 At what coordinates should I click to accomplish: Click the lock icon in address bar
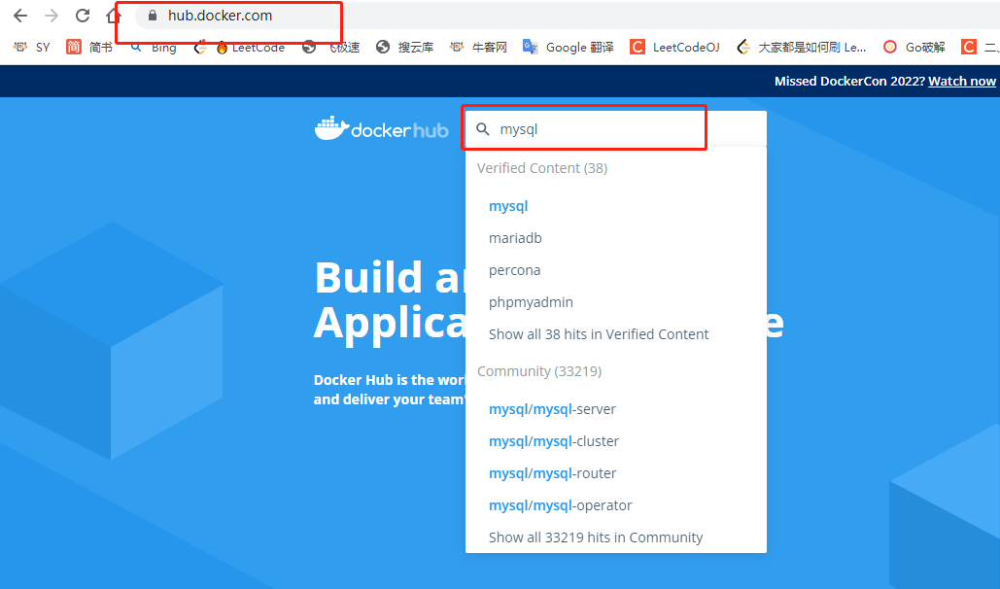153,16
